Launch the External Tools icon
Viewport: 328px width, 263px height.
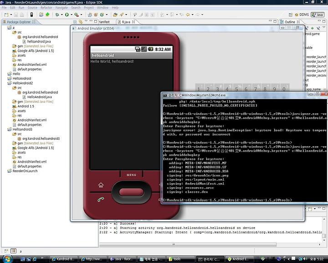pyautogui.click(x=77, y=15)
